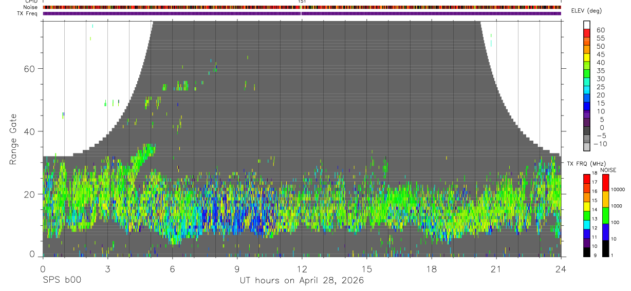631x291 pixels.
Task: Click the "30" label on ELEV scale
Action: click(x=600, y=79)
